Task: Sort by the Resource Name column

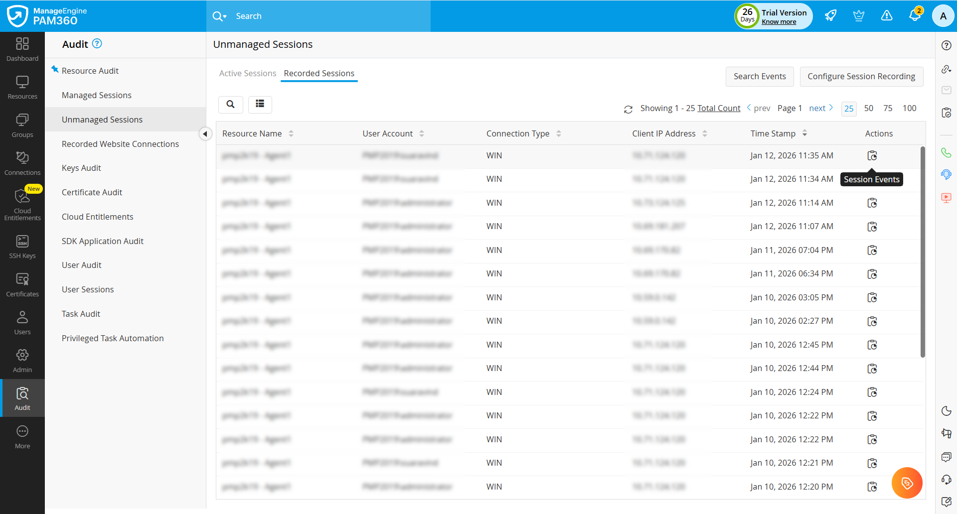Action: click(x=291, y=133)
